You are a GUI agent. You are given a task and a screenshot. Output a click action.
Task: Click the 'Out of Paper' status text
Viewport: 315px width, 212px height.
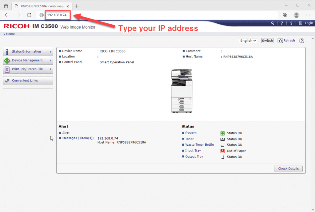236,151
